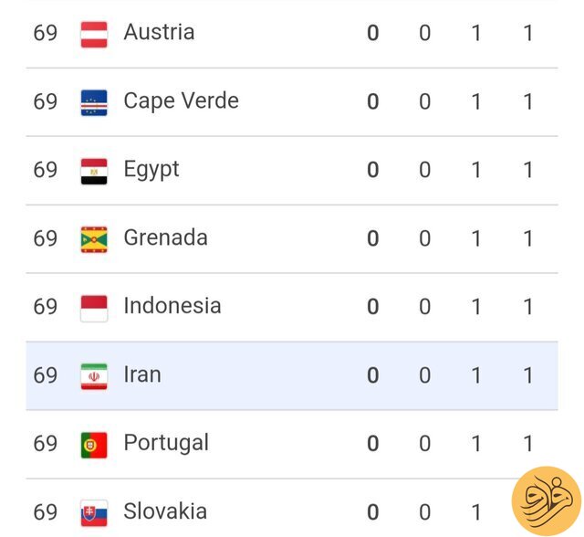
Task: Tap the Portugal flag icon
Action: pyautogui.click(x=94, y=445)
